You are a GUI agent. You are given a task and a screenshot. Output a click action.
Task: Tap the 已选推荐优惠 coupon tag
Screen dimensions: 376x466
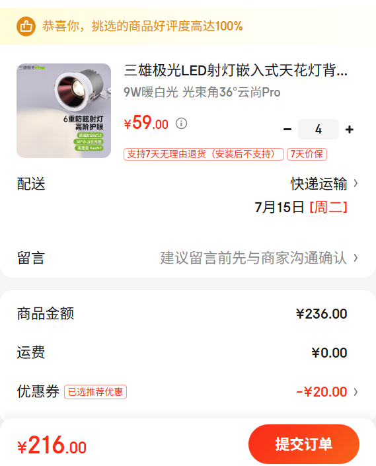click(96, 392)
